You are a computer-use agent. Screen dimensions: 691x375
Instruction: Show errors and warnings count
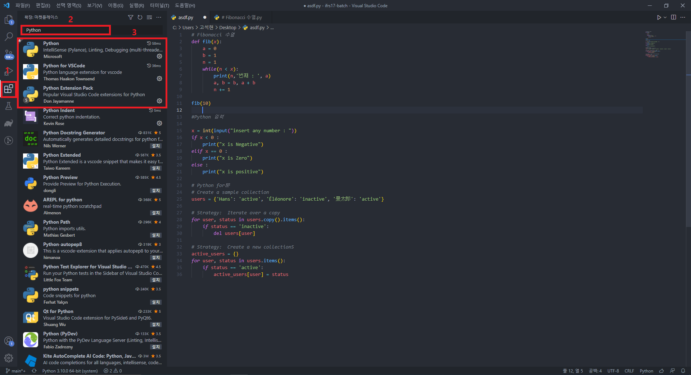pos(113,371)
